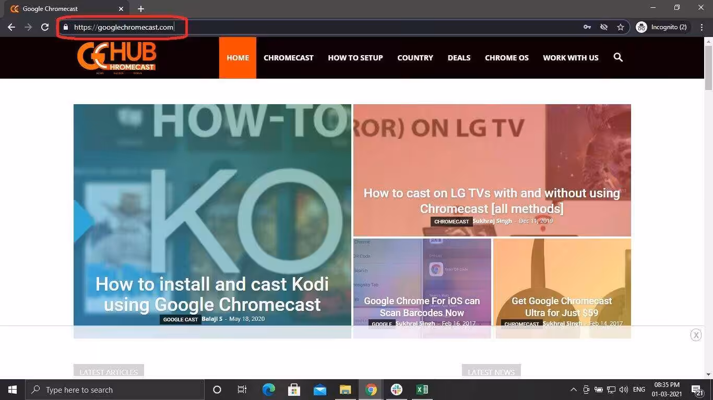
Task: Open the HOW TO SETUP menu
Action: click(x=355, y=58)
